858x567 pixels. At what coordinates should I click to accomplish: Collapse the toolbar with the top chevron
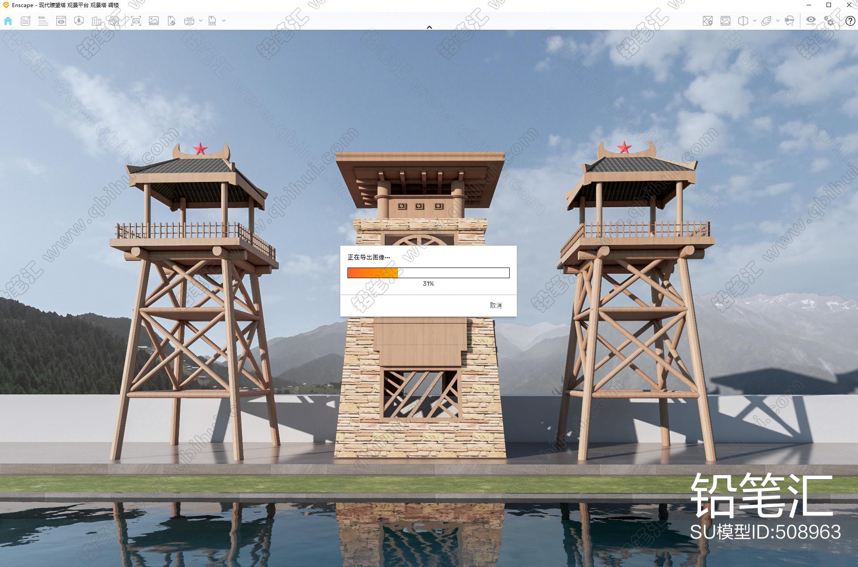tap(429, 27)
